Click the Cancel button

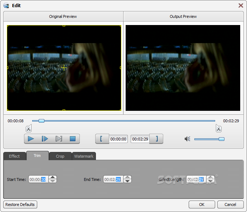(x=230, y=204)
